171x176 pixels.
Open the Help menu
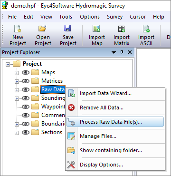click(159, 17)
